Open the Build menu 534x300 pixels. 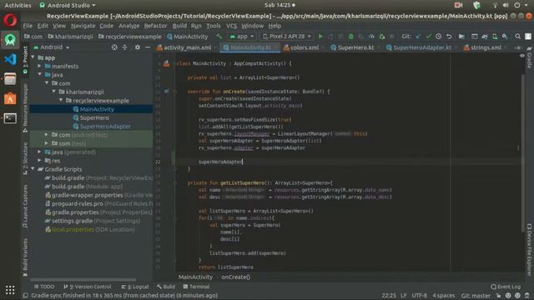179,26
